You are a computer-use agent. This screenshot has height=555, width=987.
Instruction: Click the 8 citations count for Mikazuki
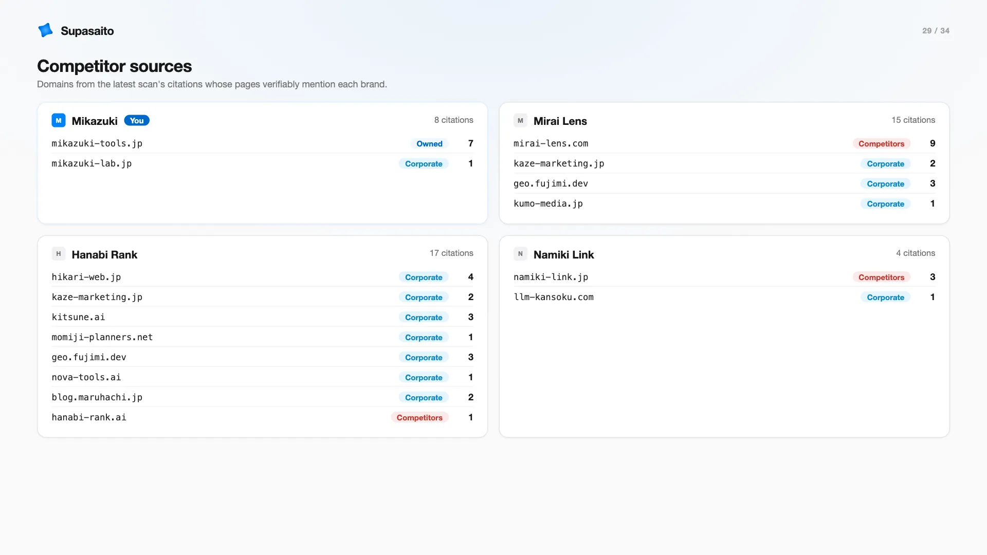pyautogui.click(x=453, y=120)
